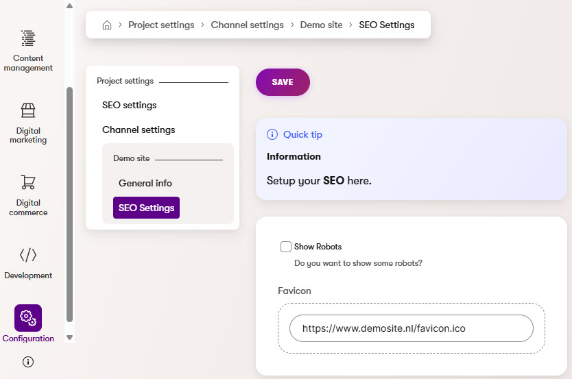Go to the home icon in the breadcrumb

tap(107, 25)
